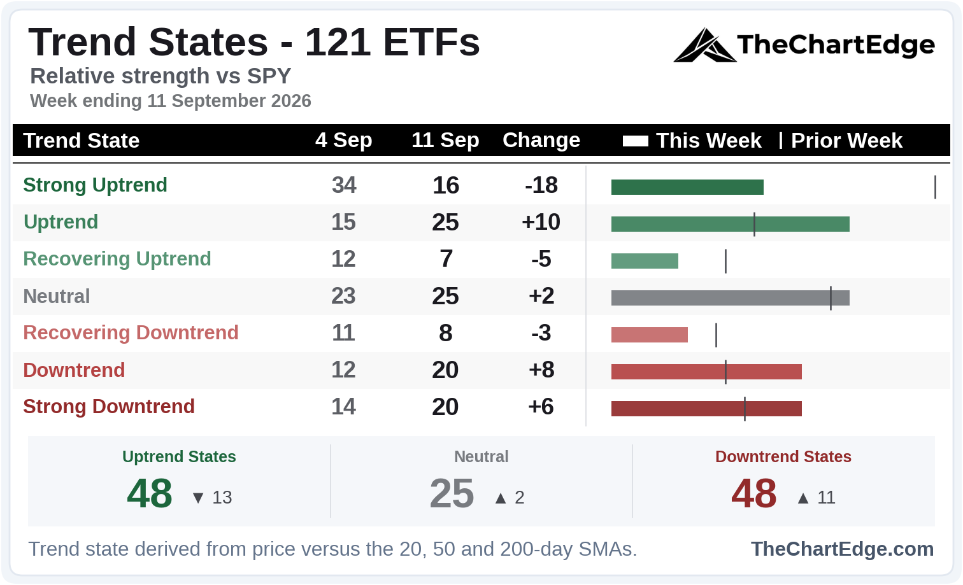The height and width of the screenshot is (585, 963).
Task: Click the up triangle beside Neutral 2
Action: [501, 498]
